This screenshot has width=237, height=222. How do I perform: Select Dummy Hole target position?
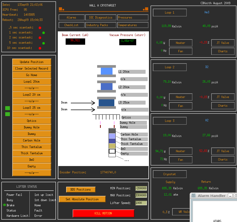[x=32, y=127]
